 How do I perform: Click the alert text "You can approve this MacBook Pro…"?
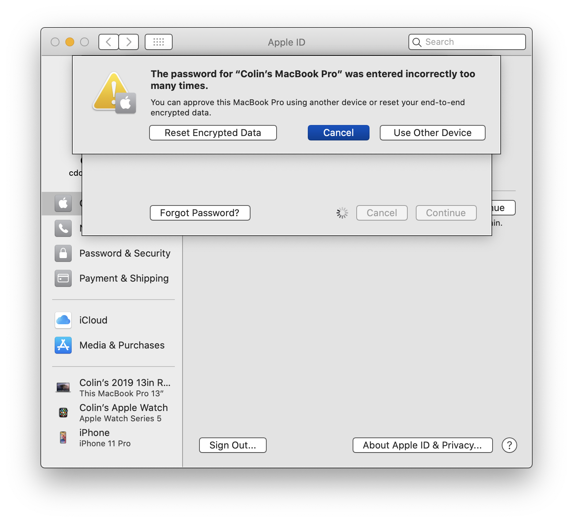coord(308,107)
